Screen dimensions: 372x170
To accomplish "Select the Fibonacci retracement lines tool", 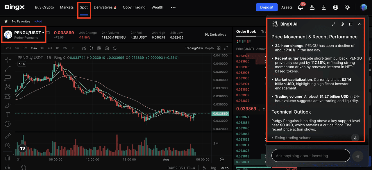I will [8, 78].
